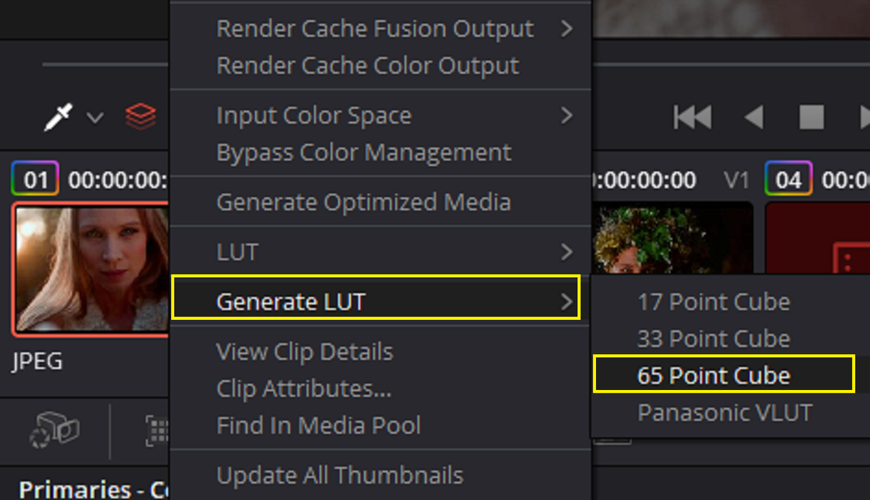Select the eyedropper color picker tool
870x500 pixels.
(58, 117)
